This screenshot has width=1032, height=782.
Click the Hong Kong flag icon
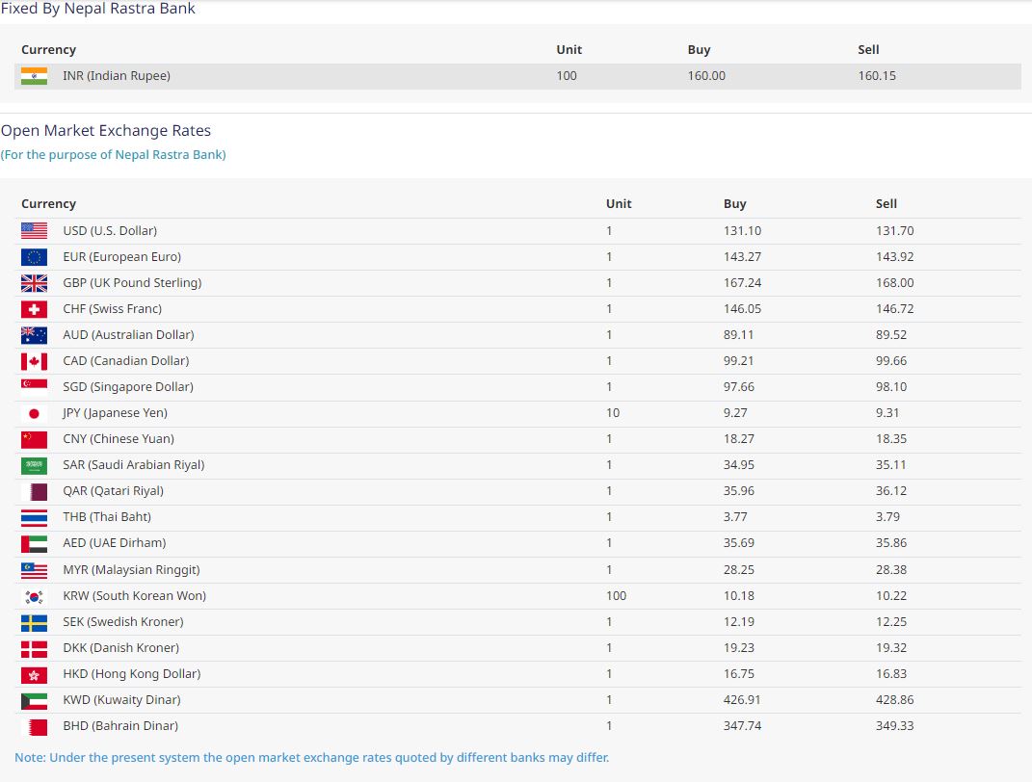[35, 674]
